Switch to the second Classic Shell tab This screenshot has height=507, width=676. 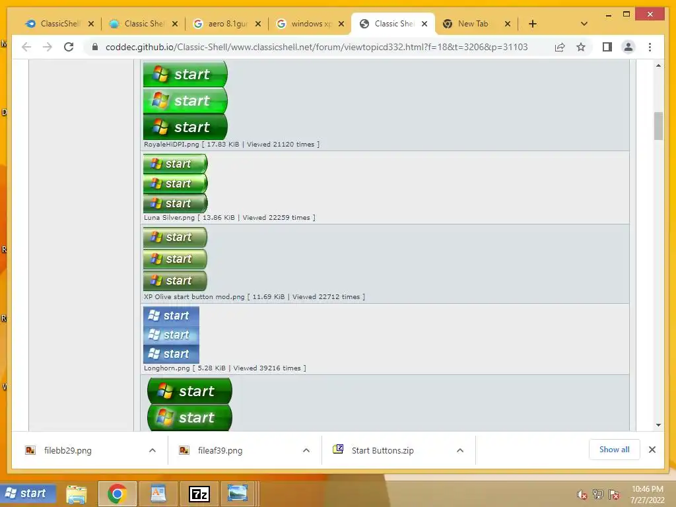click(x=138, y=24)
